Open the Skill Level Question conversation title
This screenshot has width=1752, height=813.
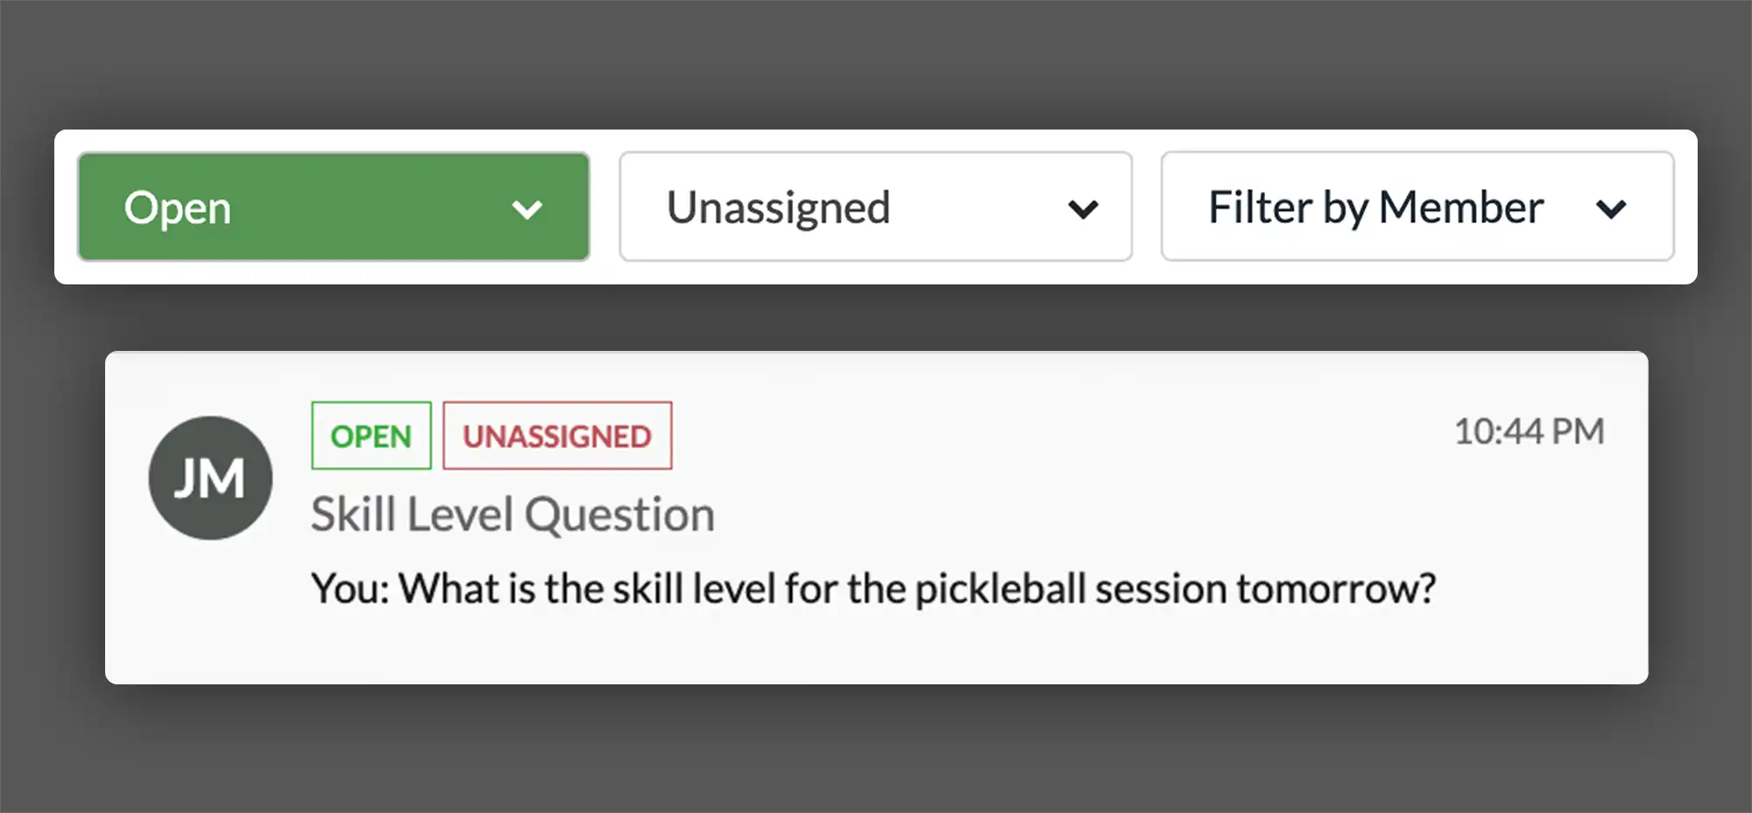[512, 515]
